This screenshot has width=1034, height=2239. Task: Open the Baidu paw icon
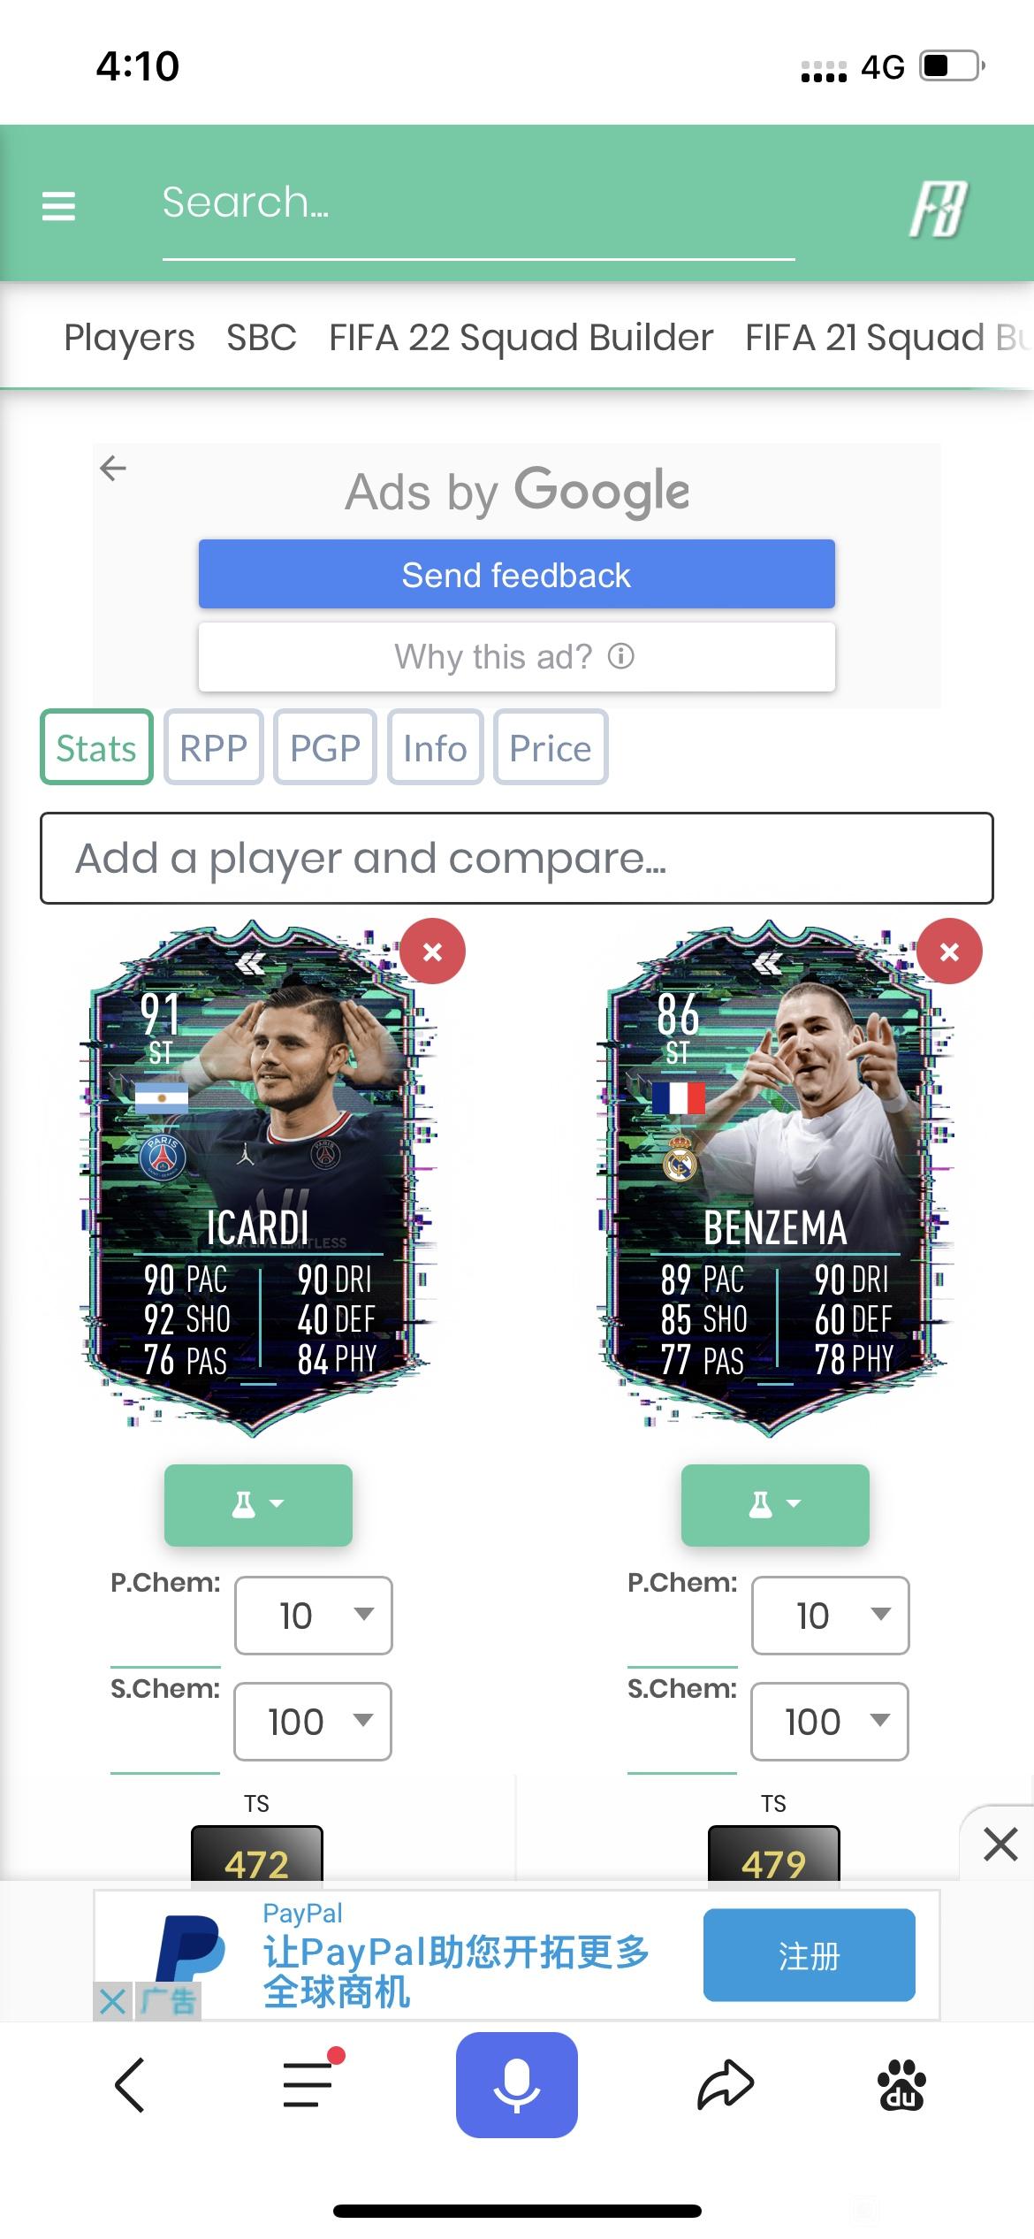coord(901,2085)
